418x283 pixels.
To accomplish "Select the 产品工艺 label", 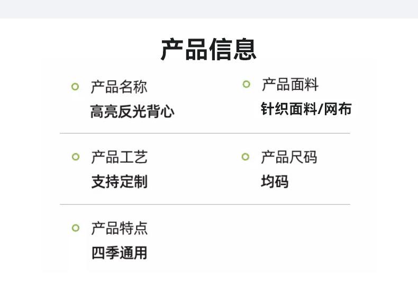I will pyautogui.click(x=119, y=157).
